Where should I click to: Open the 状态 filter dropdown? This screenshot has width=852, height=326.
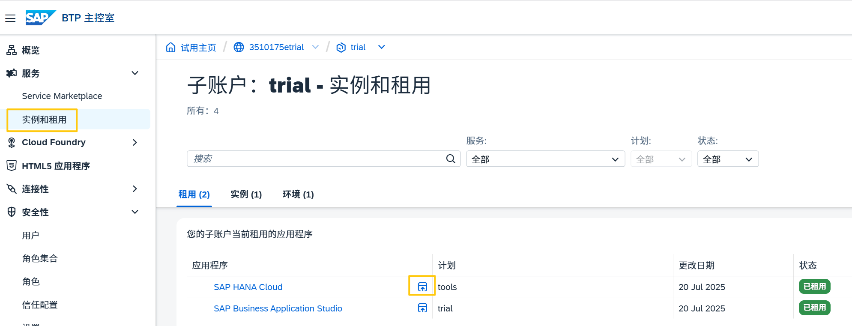tap(728, 159)
